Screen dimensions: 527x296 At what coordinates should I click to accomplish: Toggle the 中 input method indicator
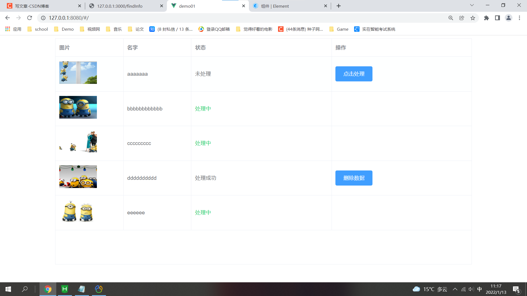[480, 289]
